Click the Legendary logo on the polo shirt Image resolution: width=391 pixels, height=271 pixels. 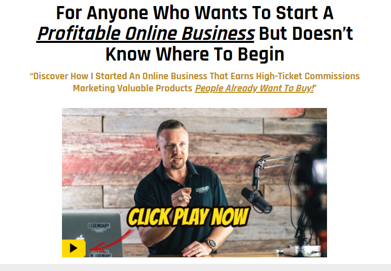[202, 190]
